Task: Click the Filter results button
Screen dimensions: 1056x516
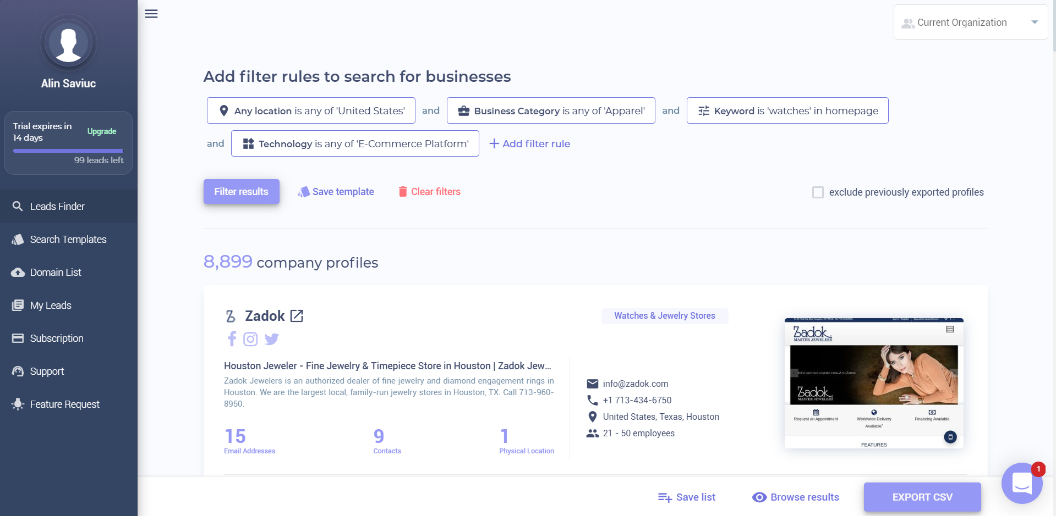Action: (x=241, y=192)
